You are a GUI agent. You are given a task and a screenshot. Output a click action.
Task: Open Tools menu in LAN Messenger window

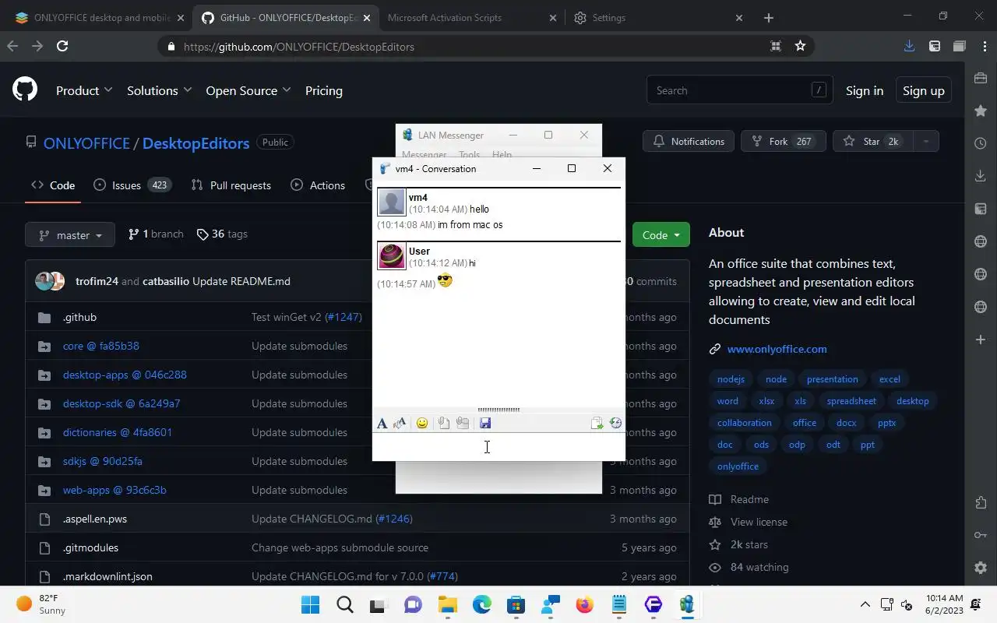[469, 155]
